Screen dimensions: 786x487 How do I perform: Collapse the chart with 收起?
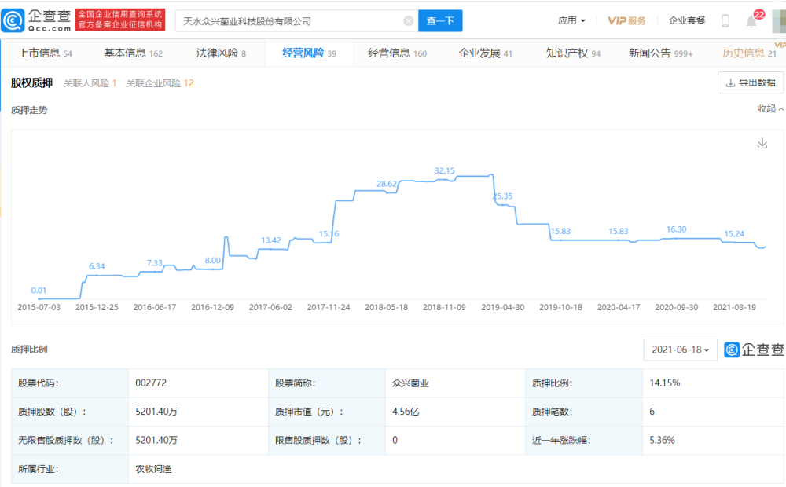[x=770, y=108]
